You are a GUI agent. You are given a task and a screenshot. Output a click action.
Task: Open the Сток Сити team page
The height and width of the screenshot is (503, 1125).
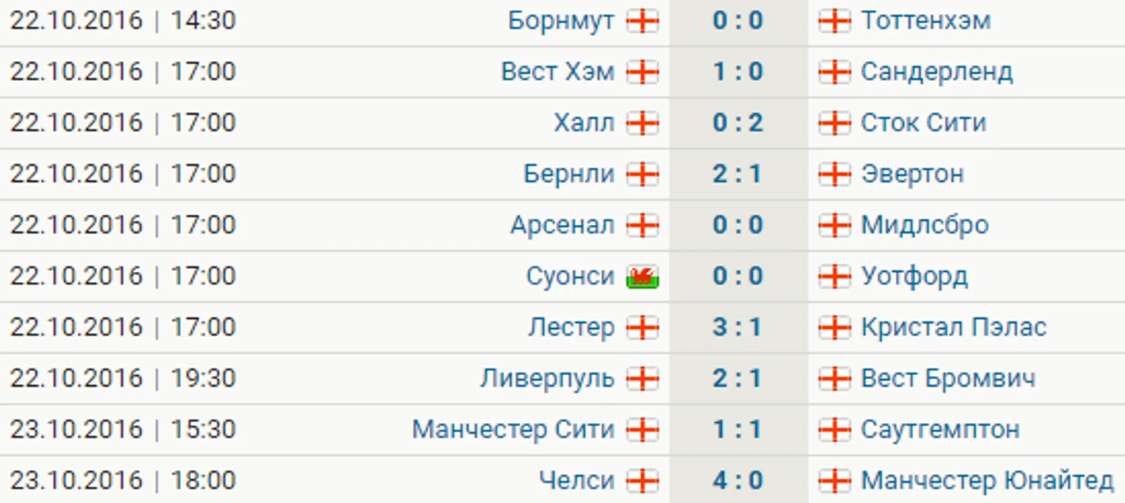tap(924, 122)
